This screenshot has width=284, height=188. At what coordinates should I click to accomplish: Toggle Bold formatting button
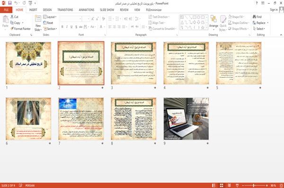point(62,27)
